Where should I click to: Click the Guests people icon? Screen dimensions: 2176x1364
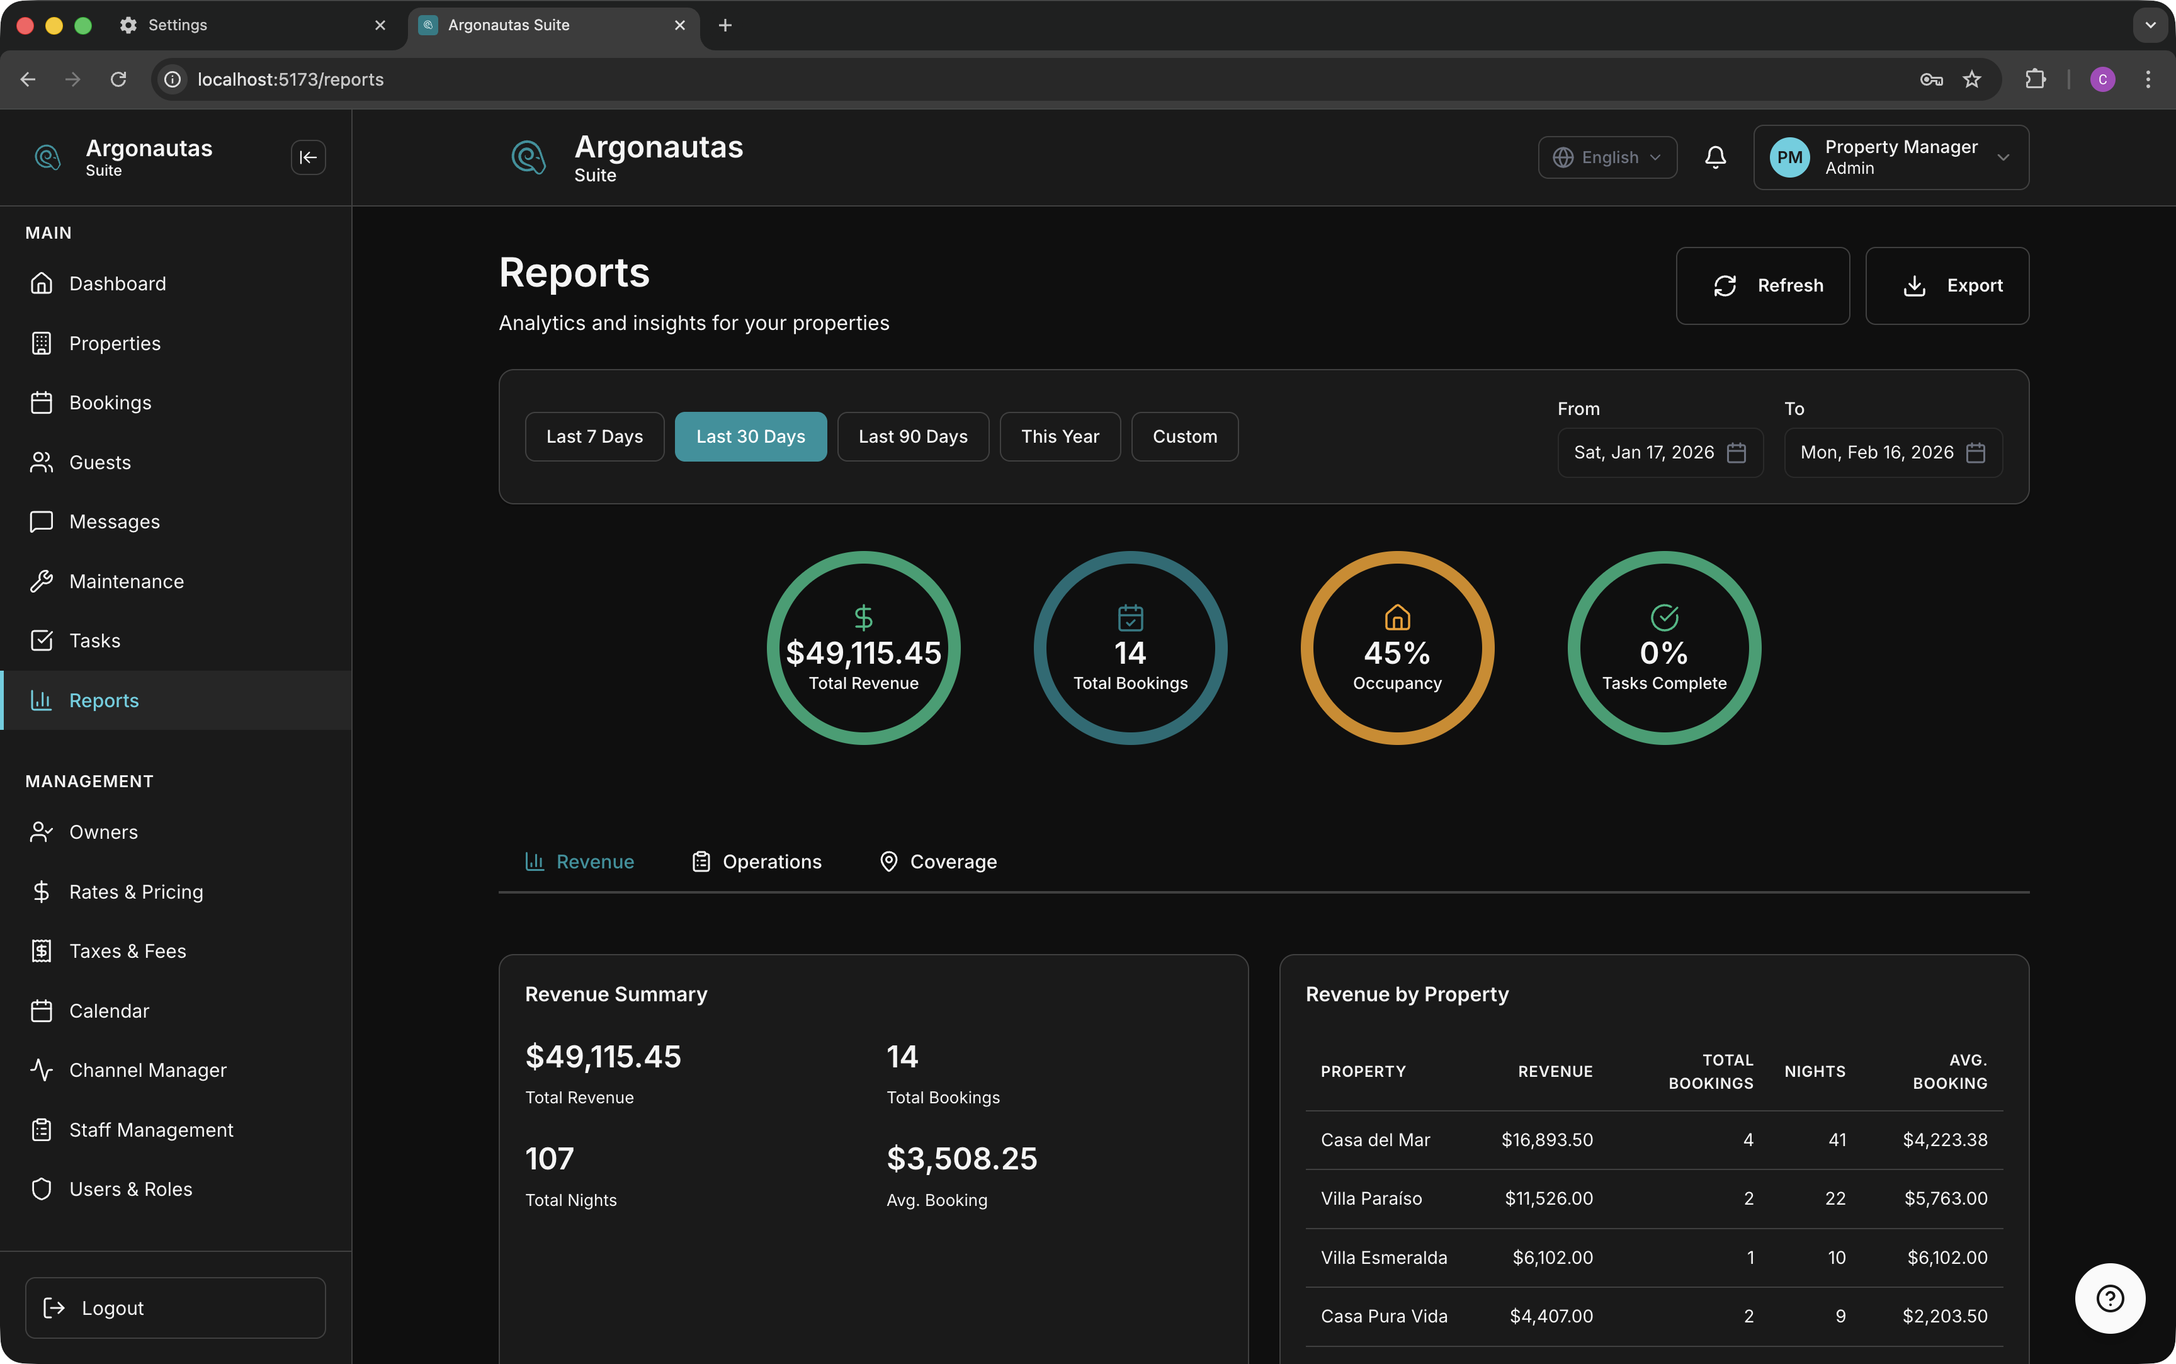(x=42, y=462)
